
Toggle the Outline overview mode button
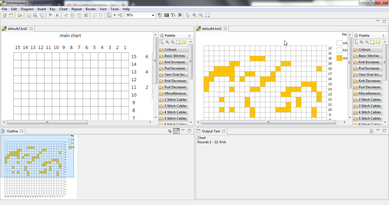pos(176,131)
